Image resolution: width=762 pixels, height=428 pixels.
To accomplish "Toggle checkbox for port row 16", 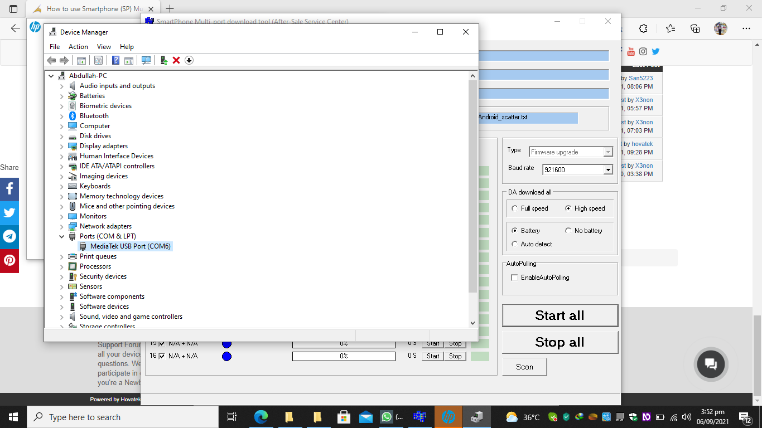I will coord(162,356).
